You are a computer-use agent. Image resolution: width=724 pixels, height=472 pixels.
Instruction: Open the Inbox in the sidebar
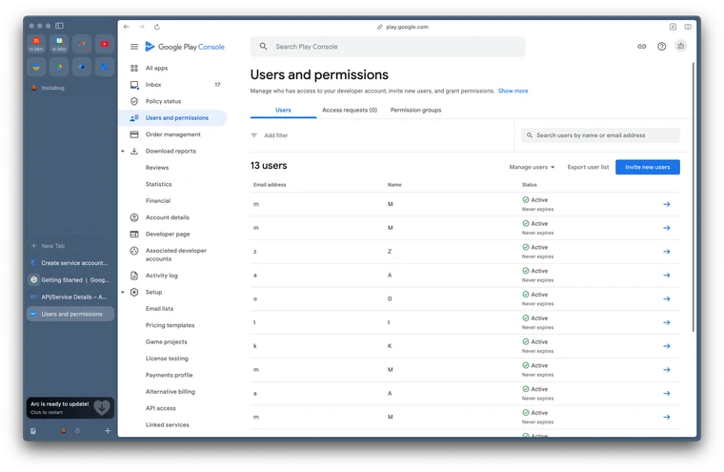pos(153,85)
